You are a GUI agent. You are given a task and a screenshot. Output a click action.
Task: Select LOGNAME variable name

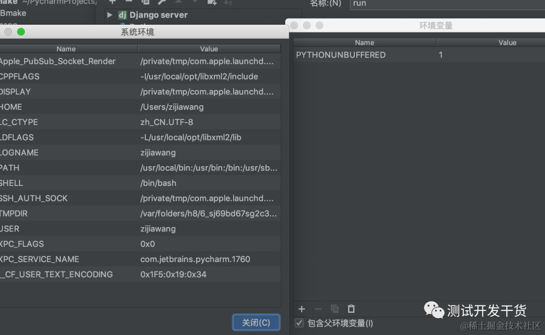point(19,153)
